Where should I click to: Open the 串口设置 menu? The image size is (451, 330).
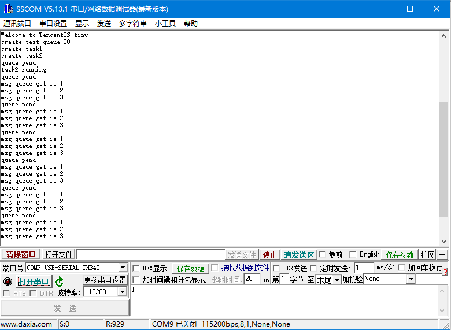pos(53,24)
